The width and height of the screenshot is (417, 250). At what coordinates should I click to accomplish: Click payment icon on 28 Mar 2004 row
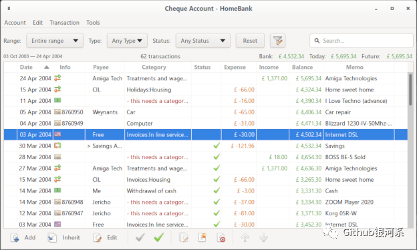57,157
